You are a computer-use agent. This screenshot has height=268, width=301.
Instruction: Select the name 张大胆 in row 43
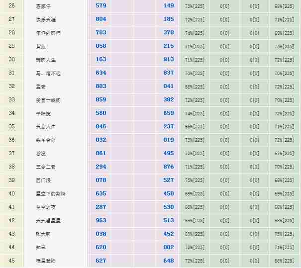point(44,234)
